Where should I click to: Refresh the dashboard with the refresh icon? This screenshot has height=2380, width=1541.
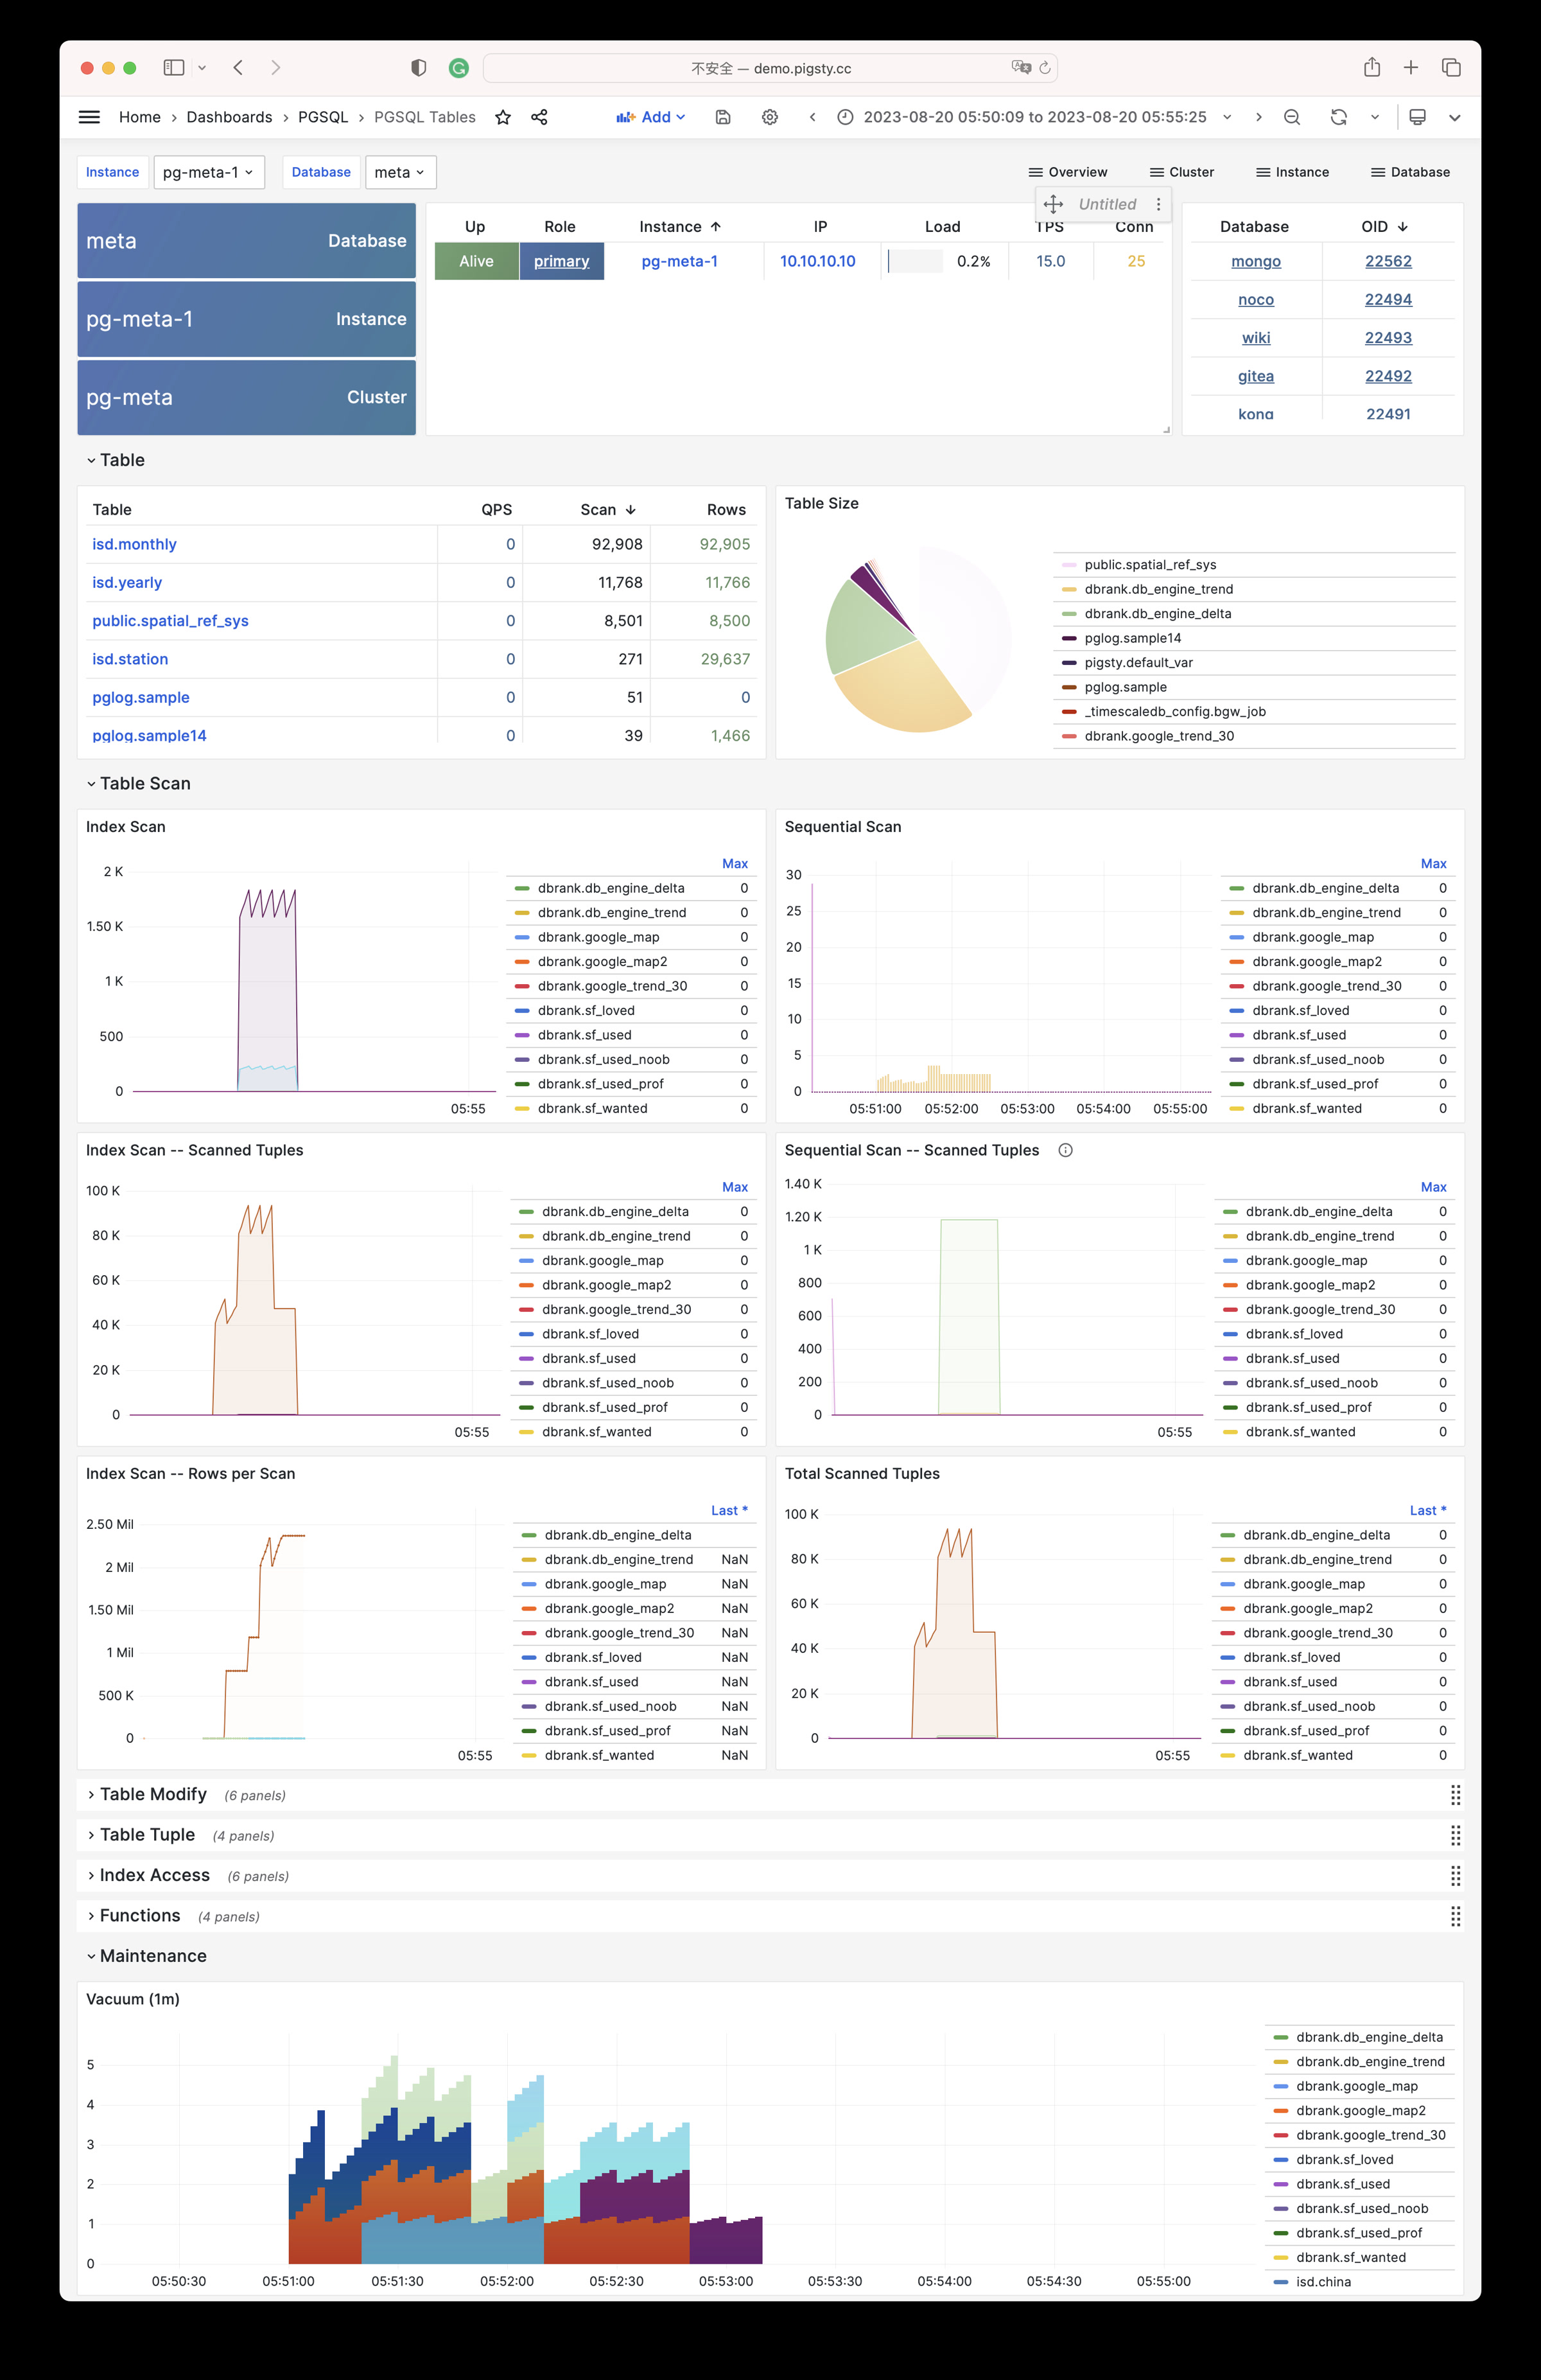tap(1339, 117)
